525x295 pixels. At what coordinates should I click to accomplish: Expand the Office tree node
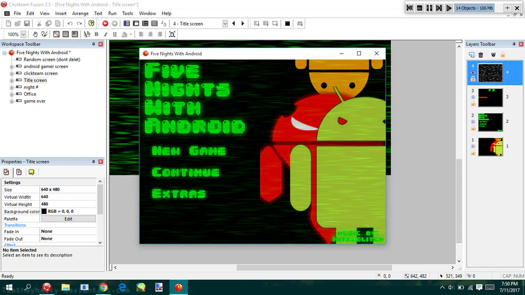pyautogui.click(x=12, y=94)
